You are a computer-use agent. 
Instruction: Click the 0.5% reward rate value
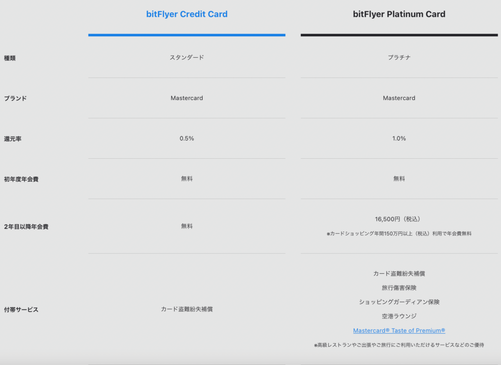click(187, 139)
